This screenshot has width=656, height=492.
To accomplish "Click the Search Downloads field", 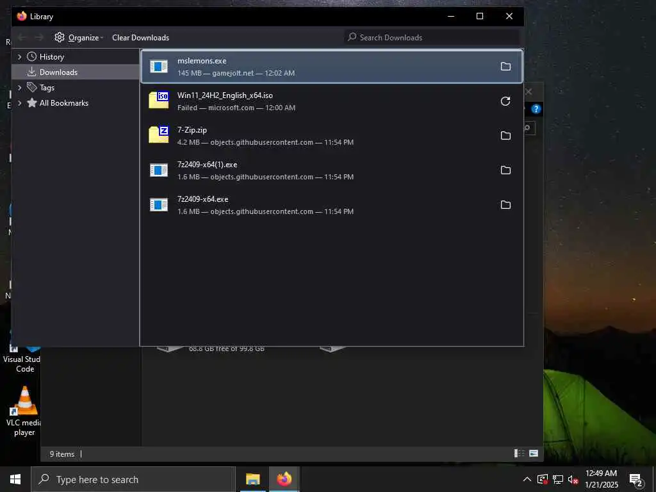I will pos(432,38).
